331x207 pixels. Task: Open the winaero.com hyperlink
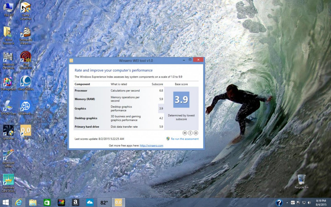(151, 145)
